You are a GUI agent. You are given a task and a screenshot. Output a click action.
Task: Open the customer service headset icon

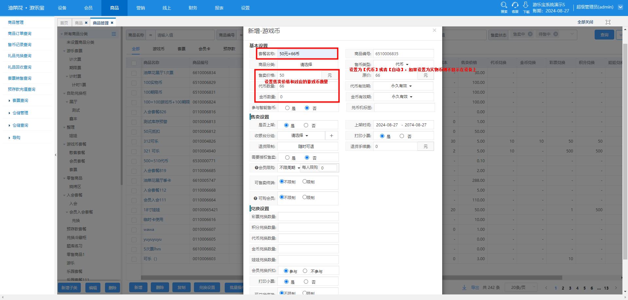coord(515,5)
